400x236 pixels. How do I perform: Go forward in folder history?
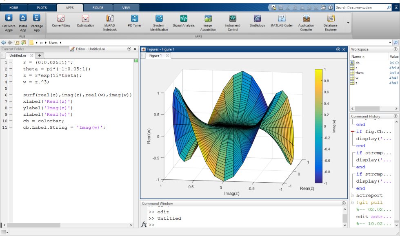point(10,42)
